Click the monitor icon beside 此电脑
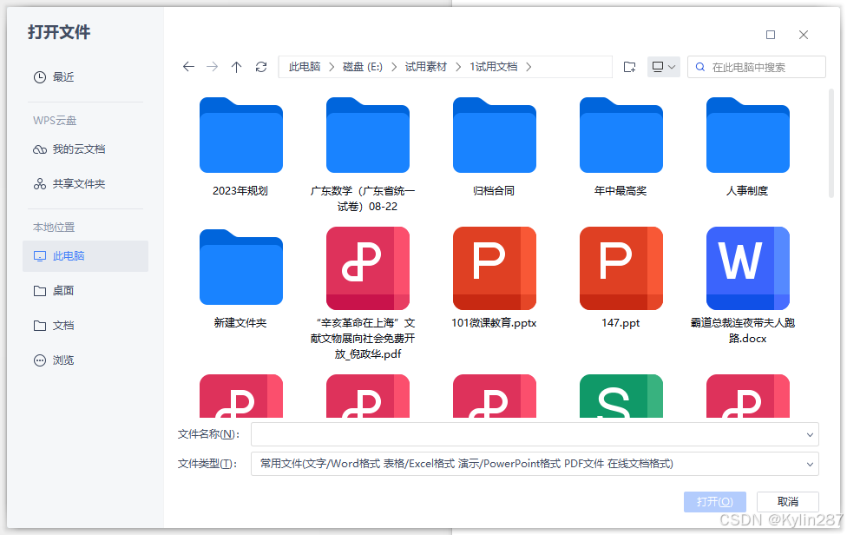The width and height of the screenshot is (847, 535). pos(40,256)
